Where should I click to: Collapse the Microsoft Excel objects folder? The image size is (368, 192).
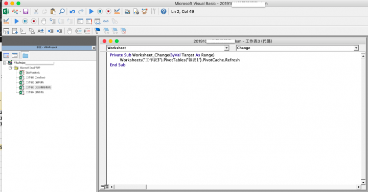click(x=10, y=68)
